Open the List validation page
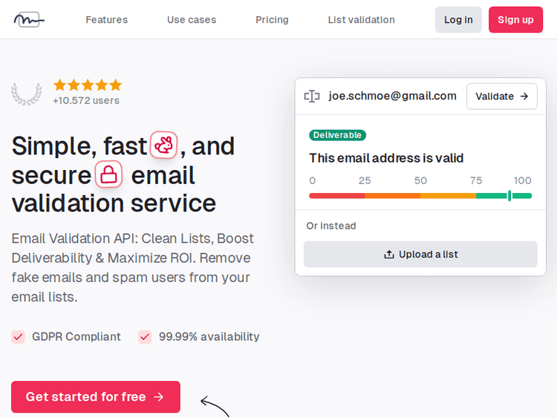 [361, 20]
